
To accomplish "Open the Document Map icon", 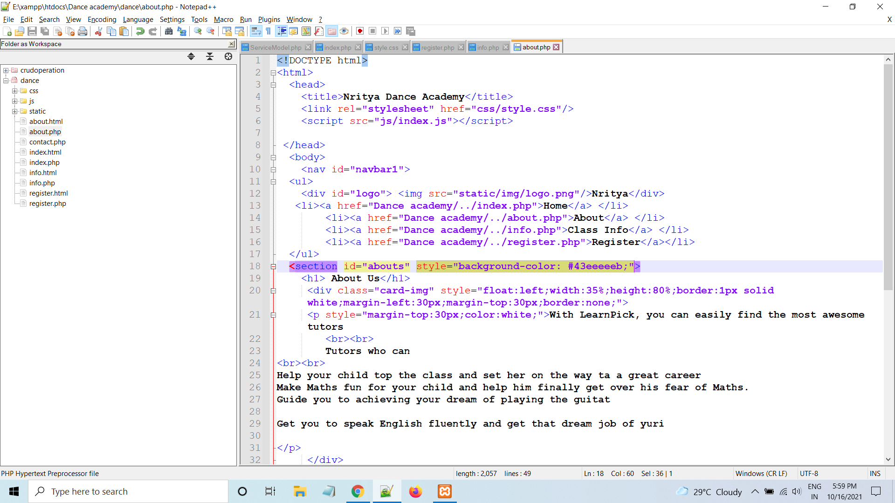I will pos(306,31).
